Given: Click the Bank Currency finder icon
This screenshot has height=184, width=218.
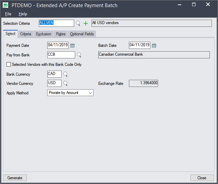Looking at the screenshot, I should pos(65,74).
